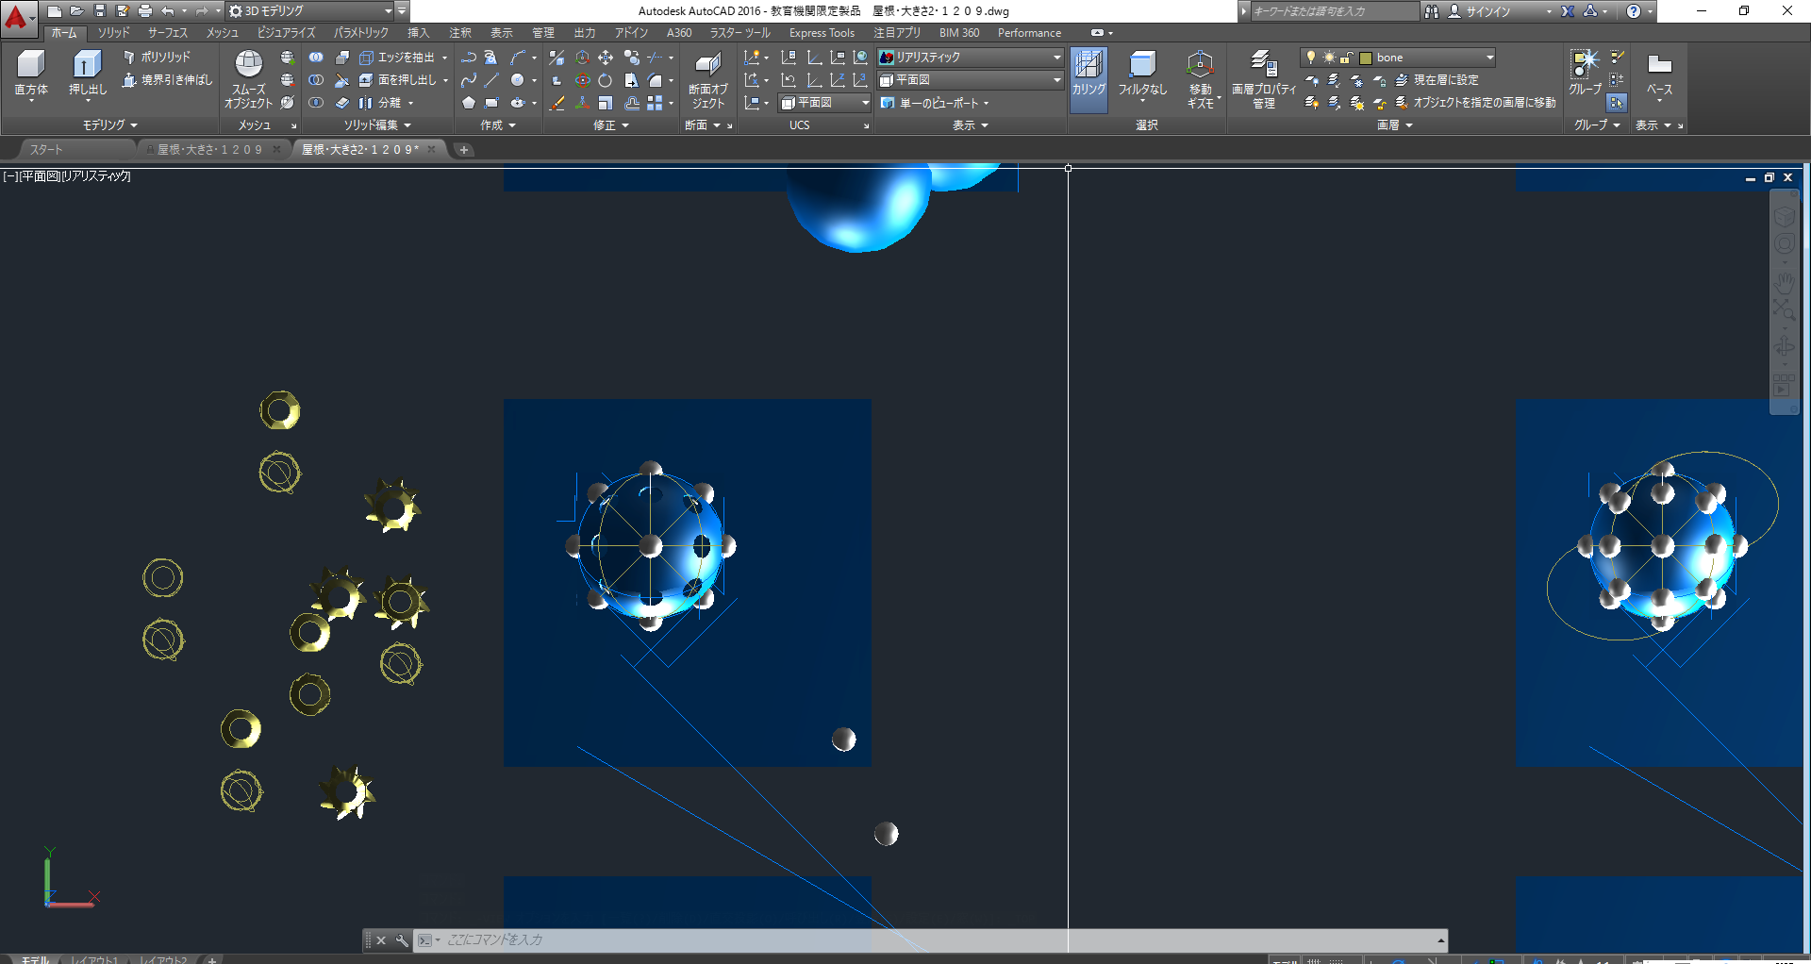Click the ポリソリッド polysolid tool
Image resolution: width=1811 pixels, height=964 pixels.
click(158, 58)
